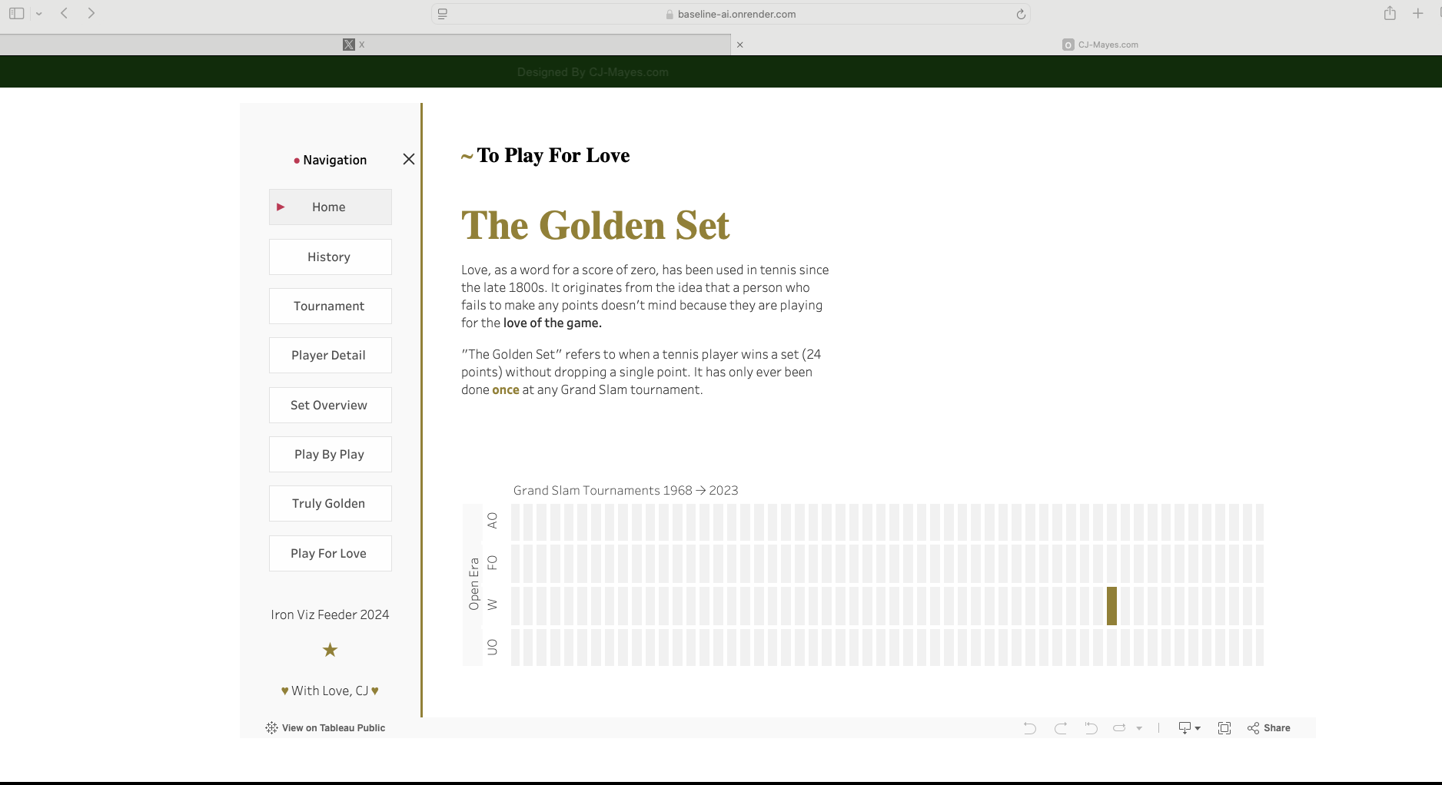Open the Tableau download dropdown
This screenshot has height=785, width=1442.
coord(1189,728)
